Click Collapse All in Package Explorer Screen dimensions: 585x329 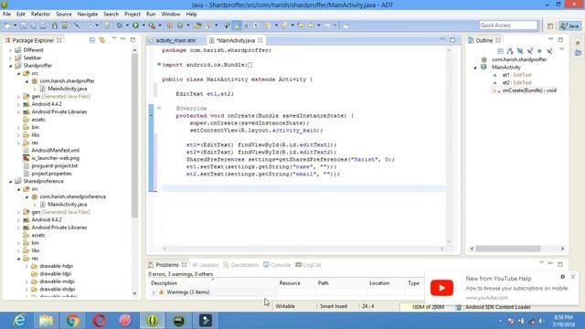click(x=92, y=40)
